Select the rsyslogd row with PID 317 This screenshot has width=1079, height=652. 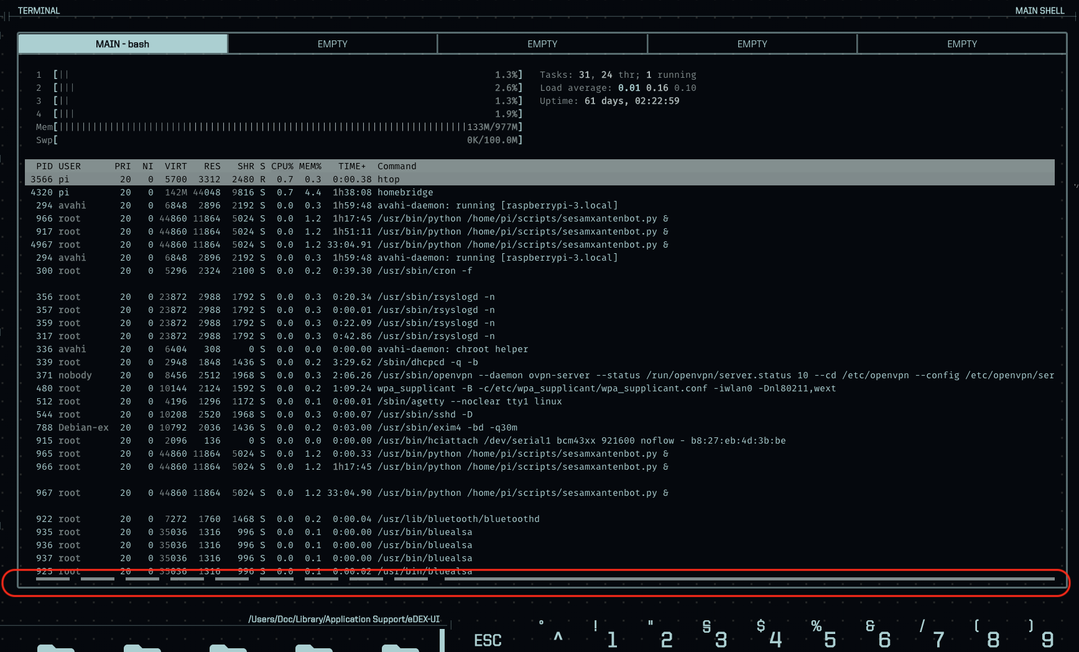click(540, 336)
